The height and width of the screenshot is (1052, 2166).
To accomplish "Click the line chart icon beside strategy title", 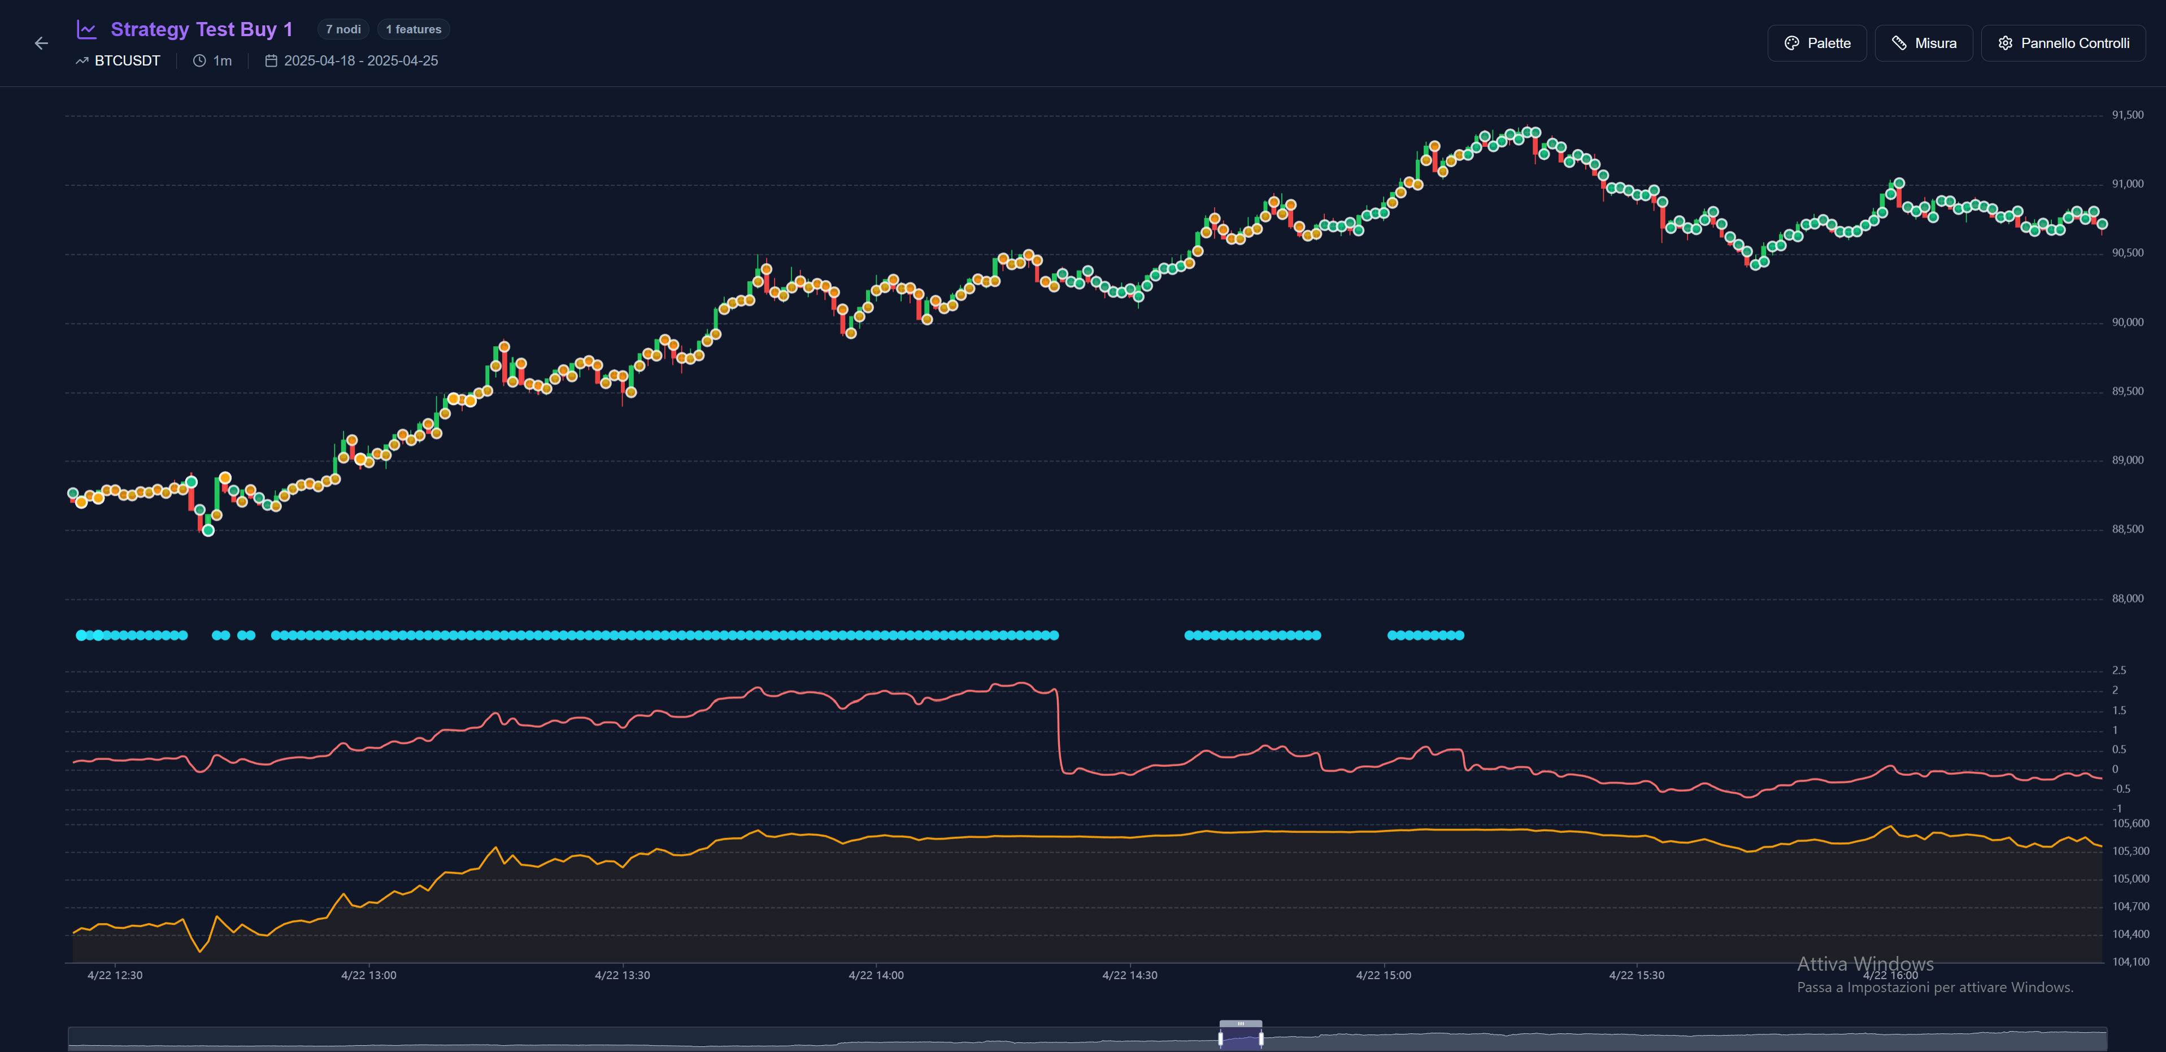I will pos(86,29).
